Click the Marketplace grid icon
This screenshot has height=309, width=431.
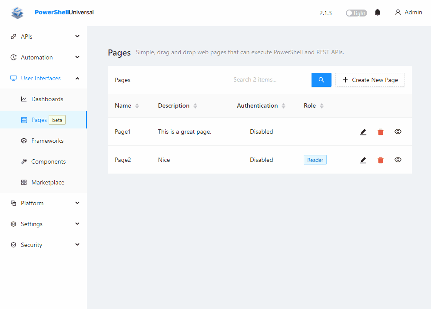(x=24, y=182)
